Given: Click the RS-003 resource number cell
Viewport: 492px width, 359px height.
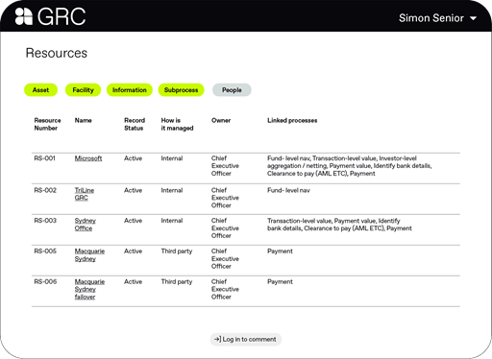Looking at the screenshot, I should click(x=45, y=221).
